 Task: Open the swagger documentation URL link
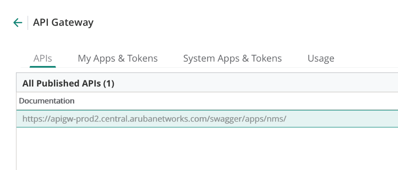[x=154, y=119]
